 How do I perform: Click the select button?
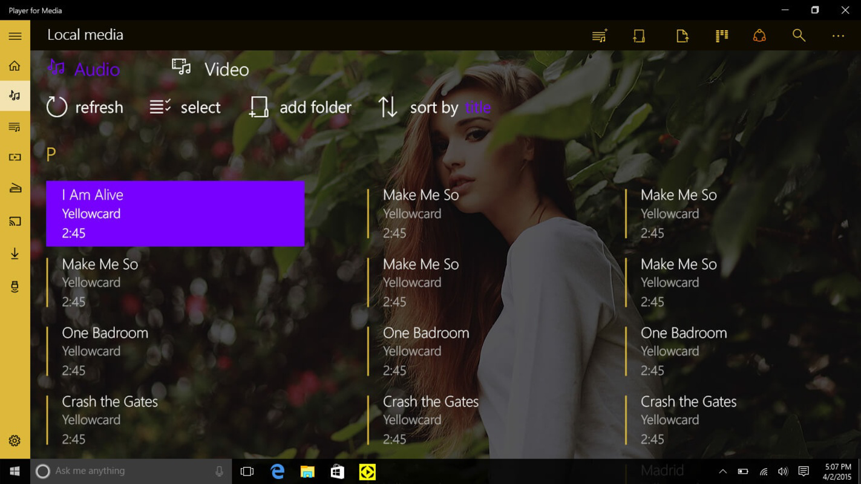[185, 107]
